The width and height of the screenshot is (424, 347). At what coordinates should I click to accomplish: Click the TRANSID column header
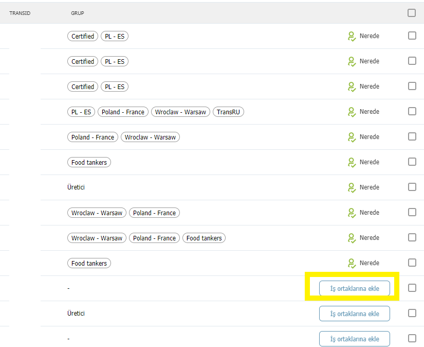pyautogui.click(x=20, y=13)
